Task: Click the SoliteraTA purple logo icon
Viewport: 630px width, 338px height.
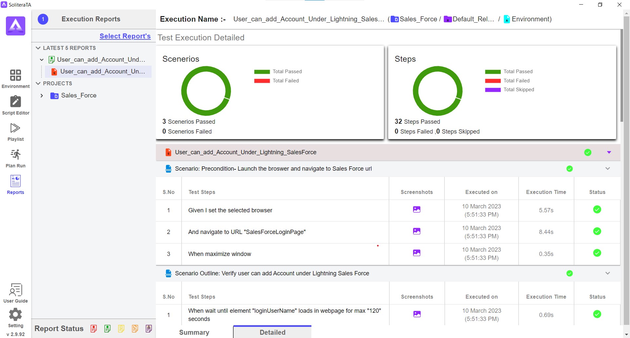Action: click(15, 26)
